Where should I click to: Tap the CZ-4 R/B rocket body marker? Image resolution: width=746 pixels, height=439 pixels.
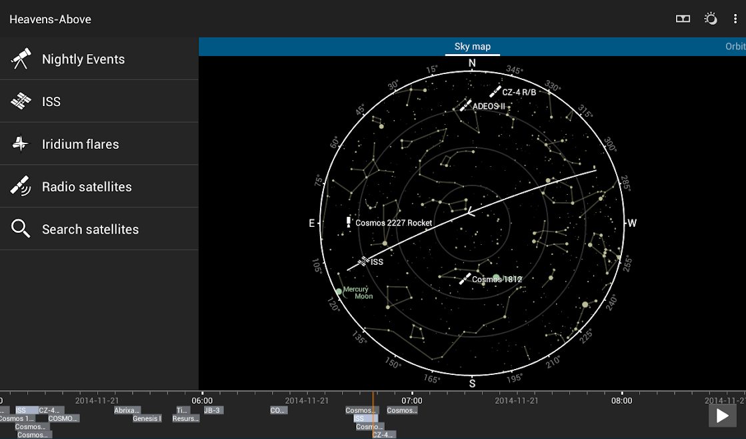click(495, 92)
